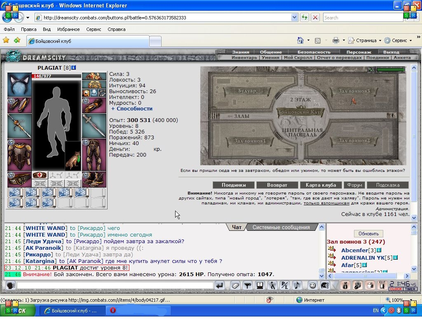Screen dimensions: 422x319
Task: Open the Справка menu
Action: click(117, 29)
